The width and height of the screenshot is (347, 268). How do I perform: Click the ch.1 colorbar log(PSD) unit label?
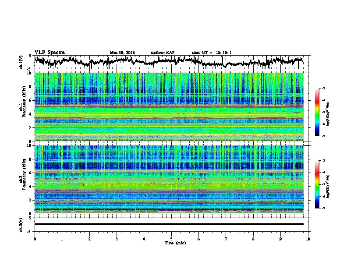coord(329,114)
